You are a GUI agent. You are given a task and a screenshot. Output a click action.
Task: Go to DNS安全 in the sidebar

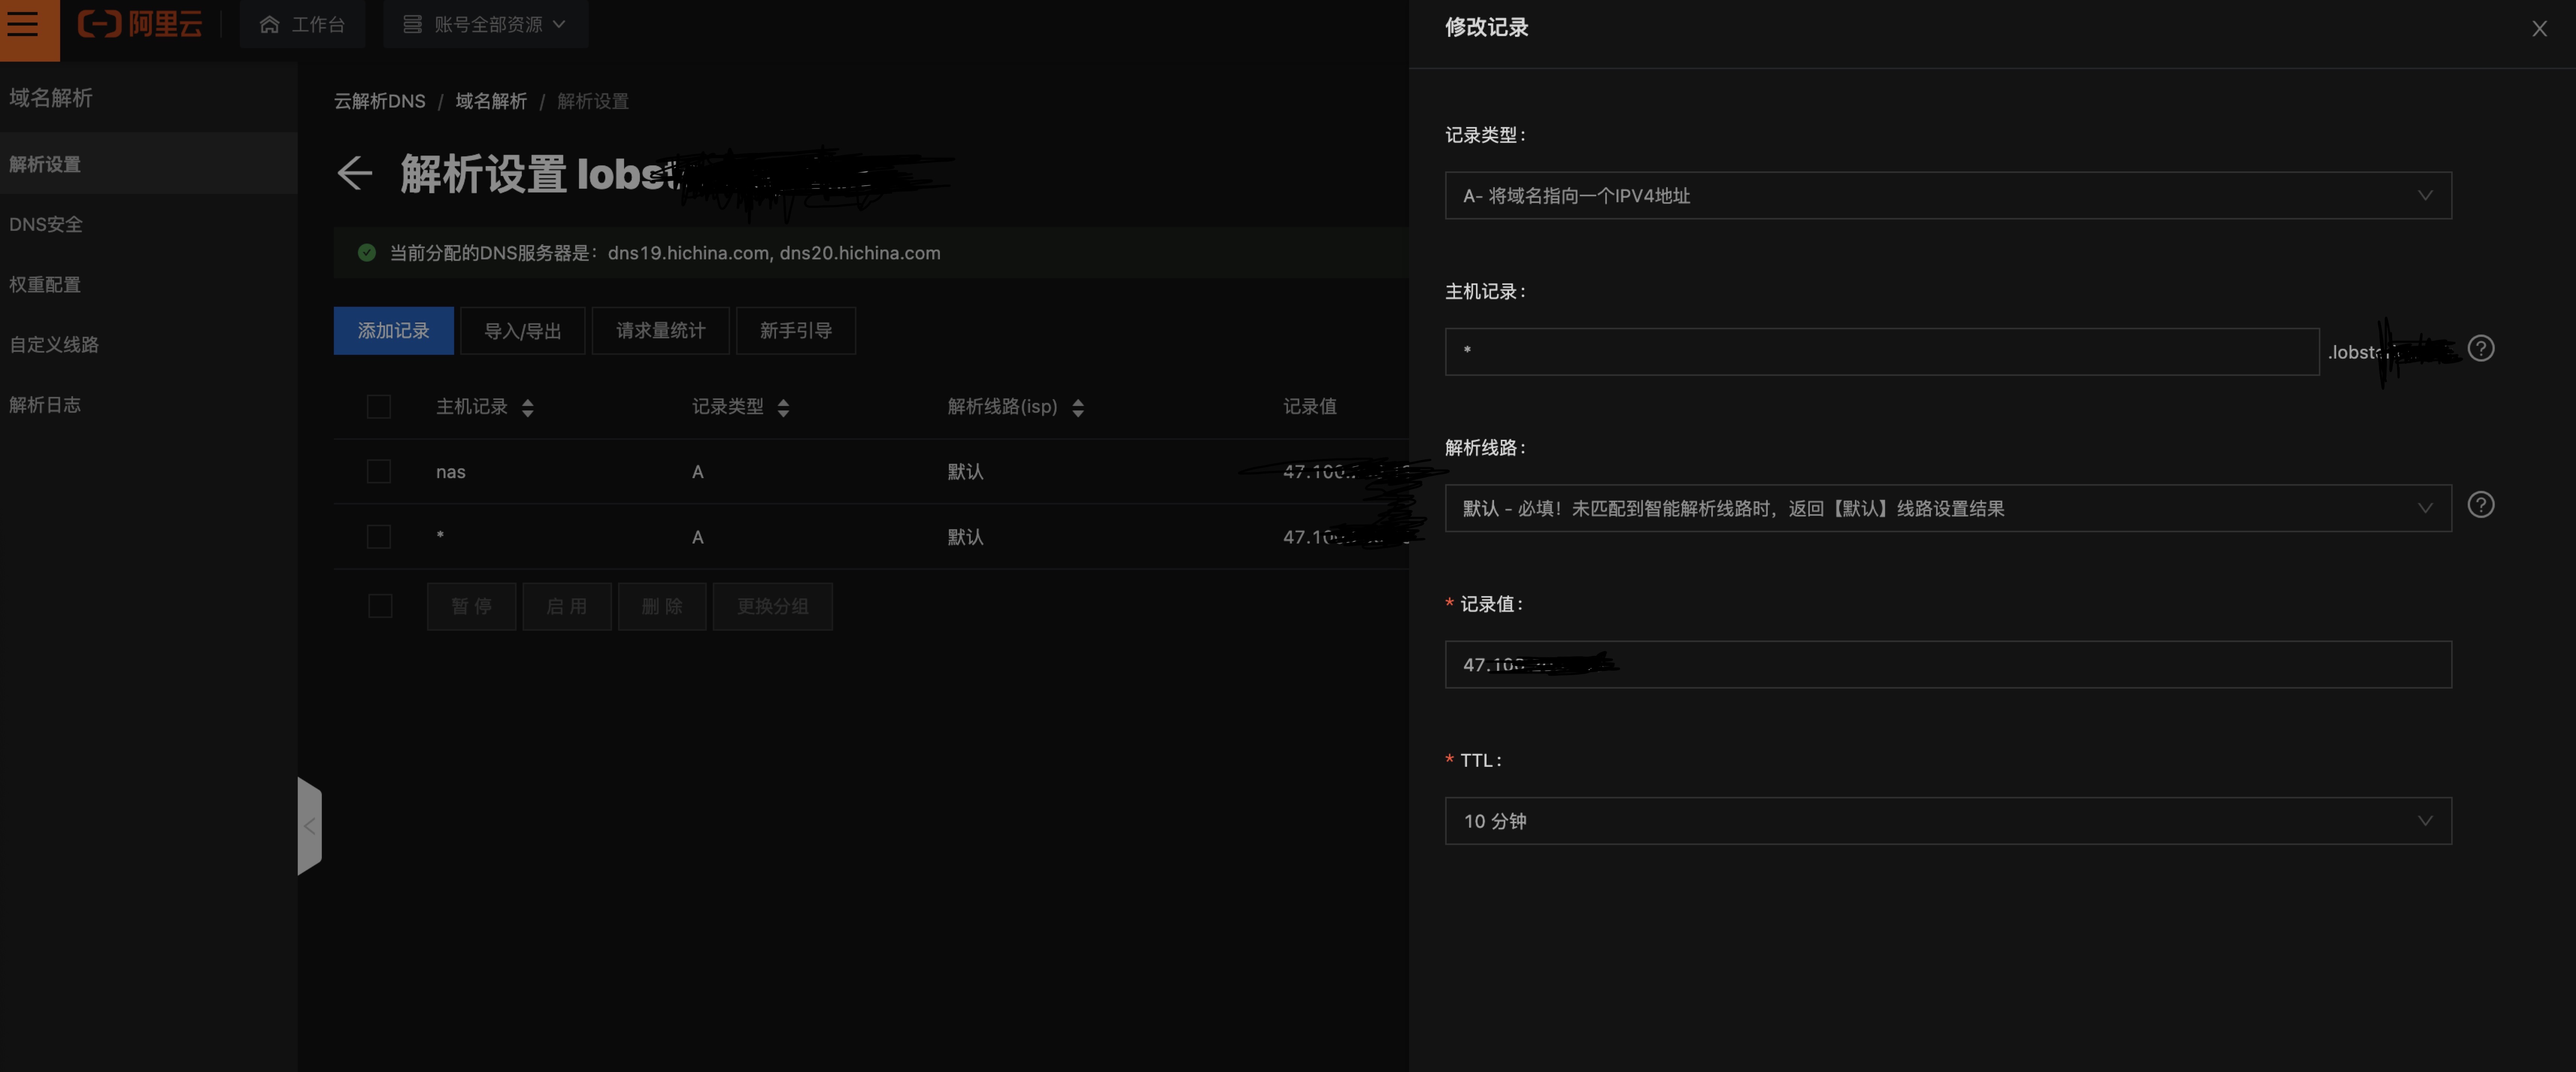pyautogui.click(x=45, y=224)
